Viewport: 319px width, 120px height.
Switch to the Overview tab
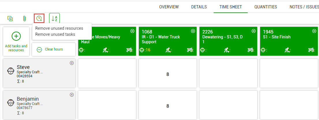tap(169, 7)
